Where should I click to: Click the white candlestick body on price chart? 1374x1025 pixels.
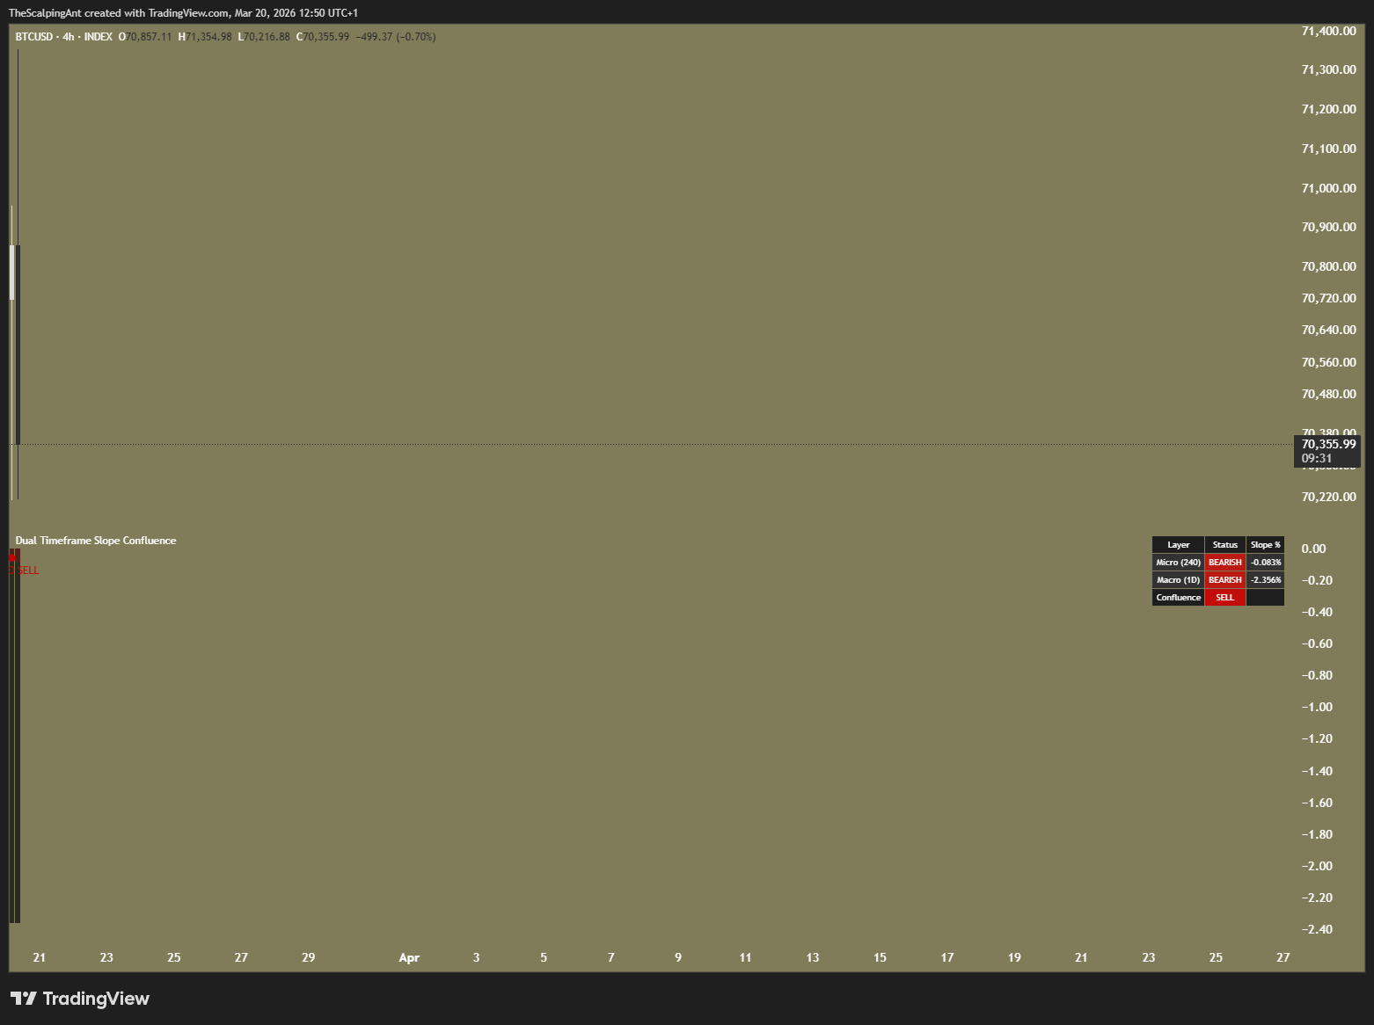point(11,273)
